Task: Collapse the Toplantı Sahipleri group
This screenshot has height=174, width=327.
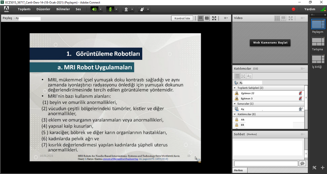Action: coord(235,88)
